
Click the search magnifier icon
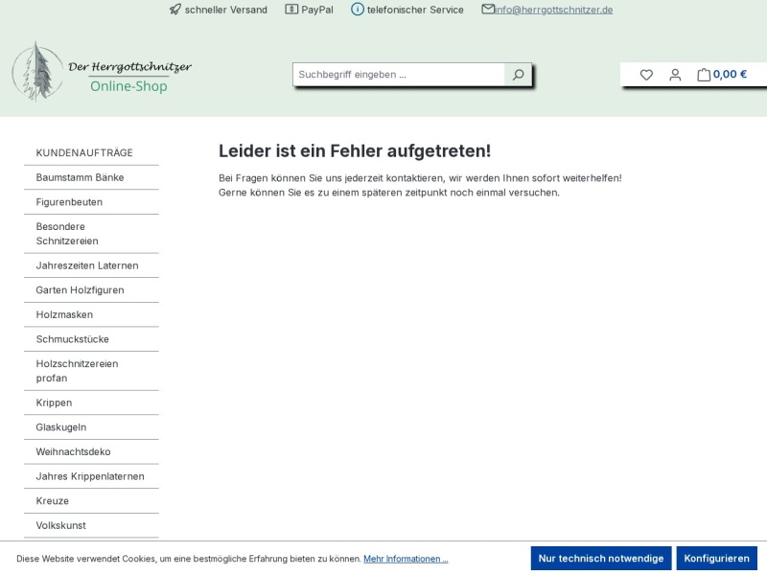tap(518, 75)
